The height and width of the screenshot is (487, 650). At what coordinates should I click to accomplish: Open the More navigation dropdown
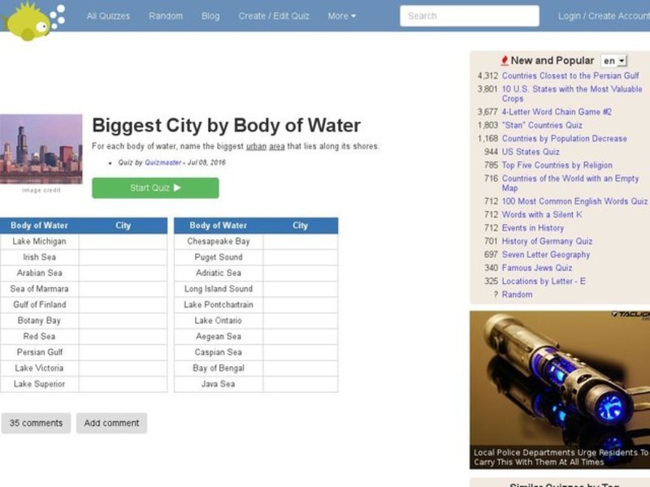tap(341, 15)
